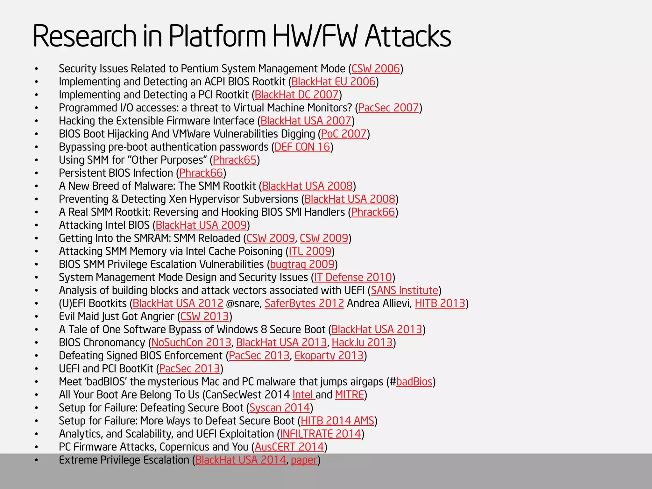Open the BlackHat USA 2012 link
Image resolution: width=652 pixels, height=489 pixels.
coord(178,304)
